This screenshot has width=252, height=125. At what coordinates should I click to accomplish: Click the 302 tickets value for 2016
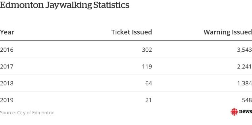pyautogui.click(x=147, y=50)
